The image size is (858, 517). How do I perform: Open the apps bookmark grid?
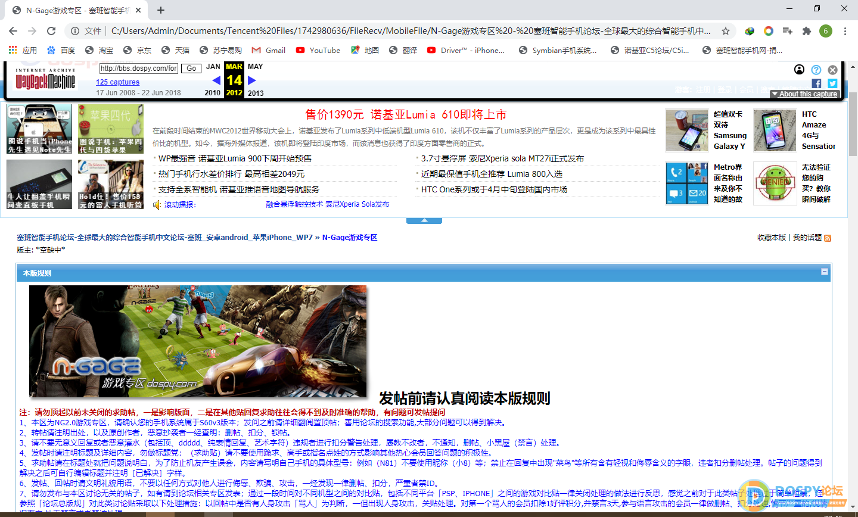point(23,50)
